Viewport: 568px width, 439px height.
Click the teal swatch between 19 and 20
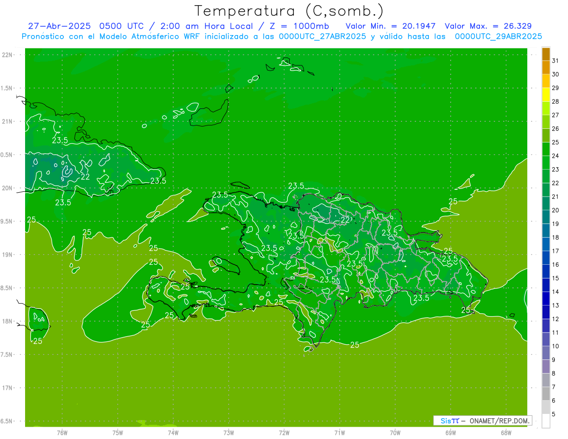point(546,217)
